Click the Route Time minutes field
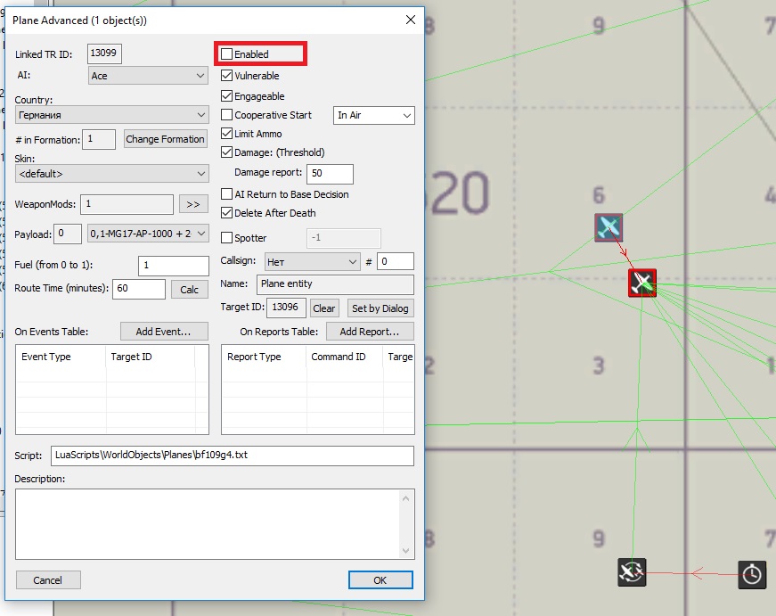 139,289
